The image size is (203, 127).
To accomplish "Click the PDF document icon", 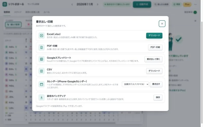I will click(x=42, y=47).
